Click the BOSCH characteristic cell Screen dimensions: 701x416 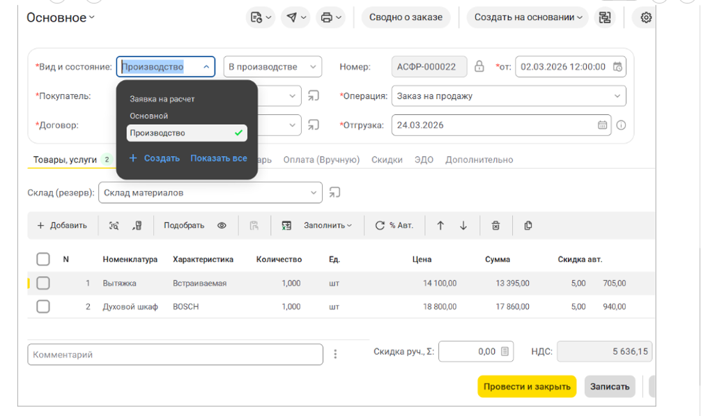tap(185, 307)
